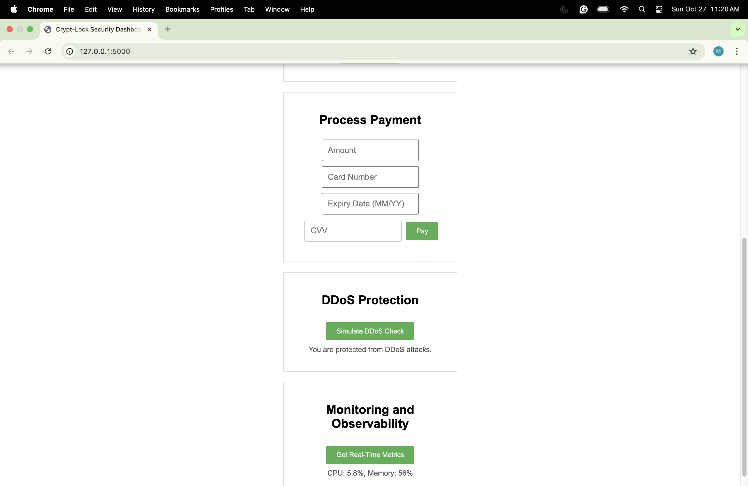Open the History menu
This screenshot has width=748, height=486.
click(x=143, y=9)
